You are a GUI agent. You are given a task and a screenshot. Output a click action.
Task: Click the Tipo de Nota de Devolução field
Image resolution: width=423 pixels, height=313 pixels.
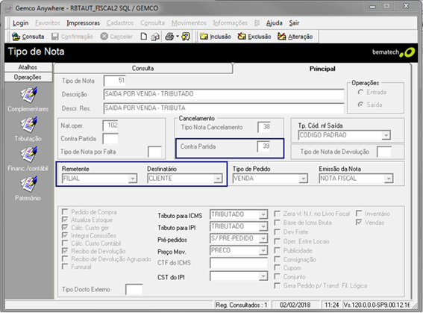[384, 152]
